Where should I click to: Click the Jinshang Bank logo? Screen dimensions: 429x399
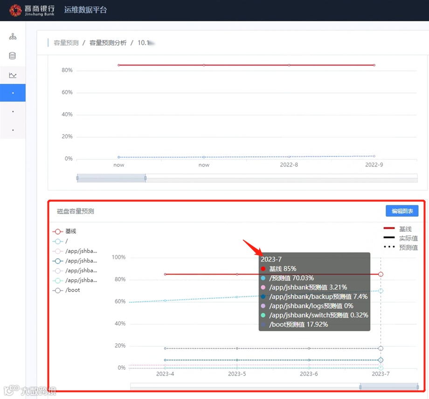(32, 10)
